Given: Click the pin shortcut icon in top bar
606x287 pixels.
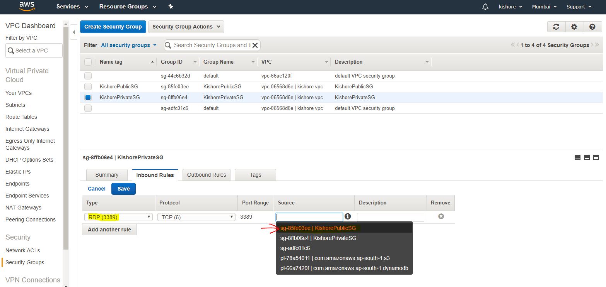Looking at the screenshot, I should click(171, 7).
